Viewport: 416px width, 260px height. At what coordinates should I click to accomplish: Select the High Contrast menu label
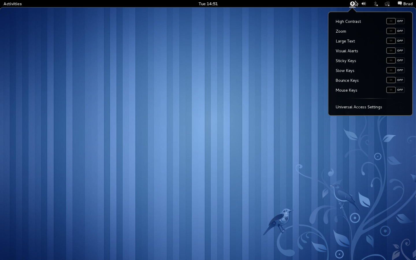point(348,21)
